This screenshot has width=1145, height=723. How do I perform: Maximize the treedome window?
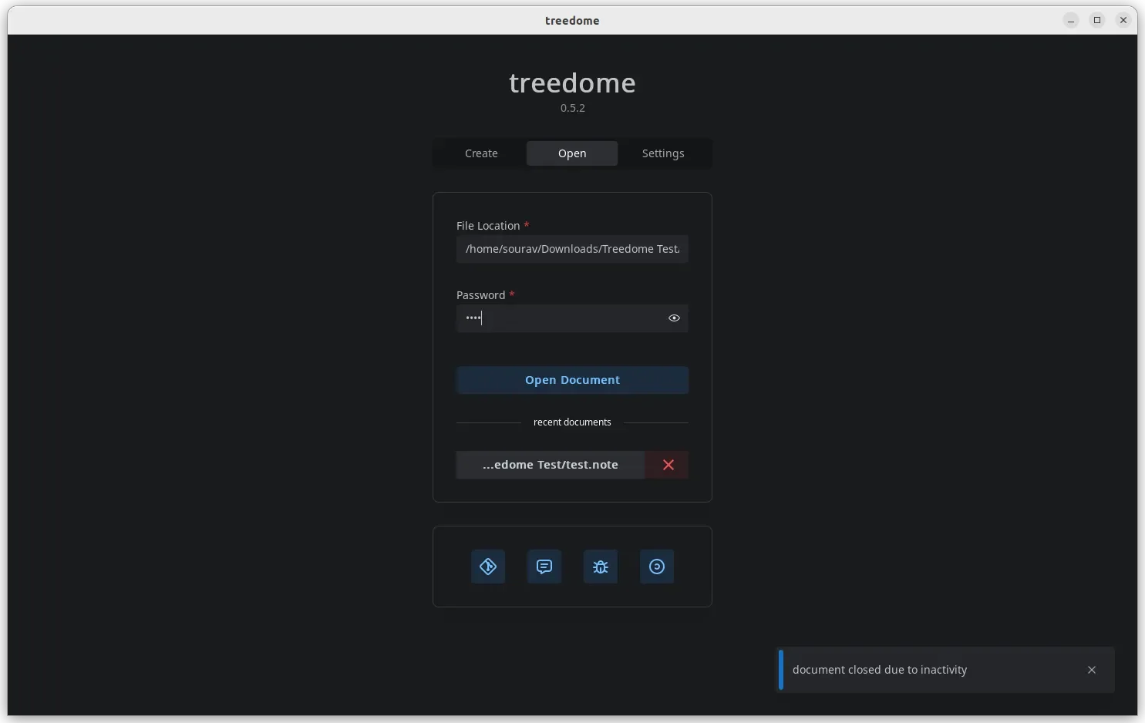point(1097,20)
